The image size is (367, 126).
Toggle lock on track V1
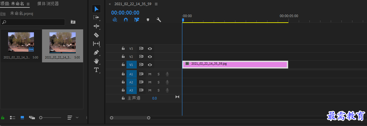pos(123,65)
